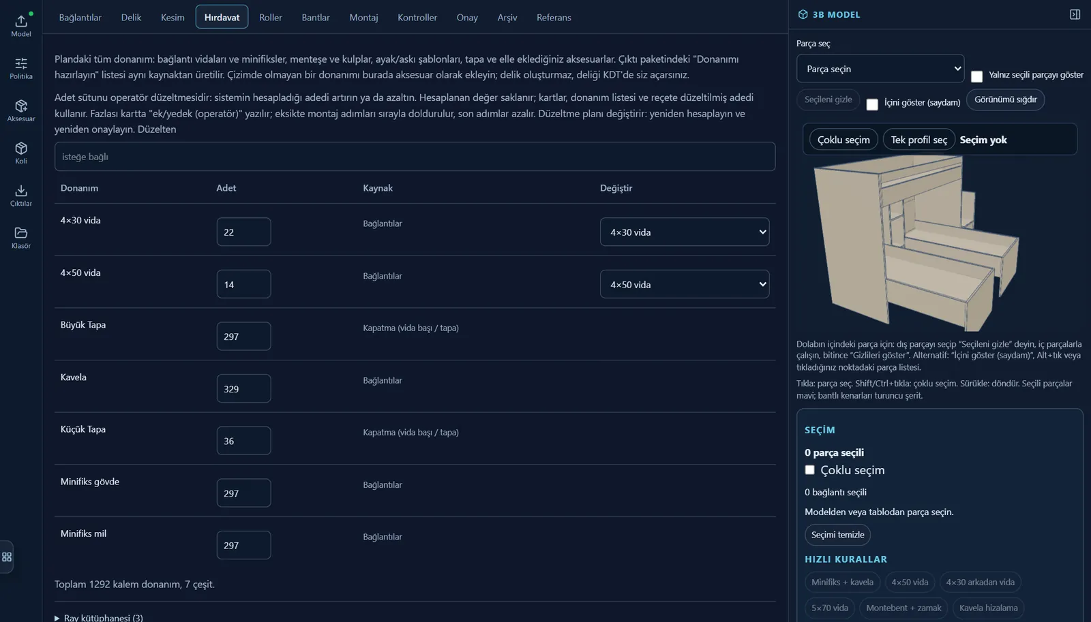Apply the 'Minifiks + kavela' quick rule

(x=842, y=582)
